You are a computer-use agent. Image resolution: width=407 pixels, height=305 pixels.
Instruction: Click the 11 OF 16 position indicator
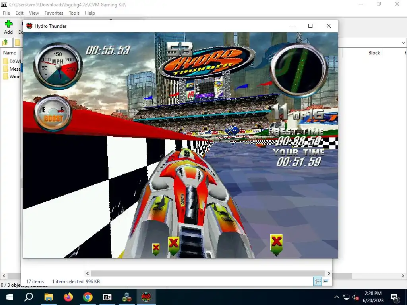298,113
